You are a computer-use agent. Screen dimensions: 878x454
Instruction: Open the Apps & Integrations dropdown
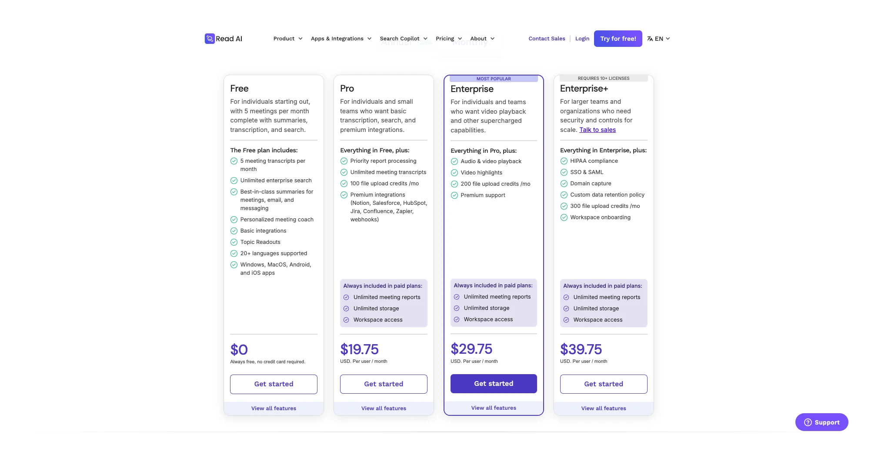(341, 39)
